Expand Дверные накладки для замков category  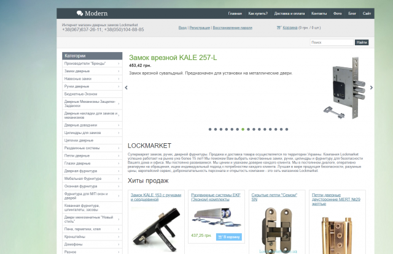click(92, 116)
